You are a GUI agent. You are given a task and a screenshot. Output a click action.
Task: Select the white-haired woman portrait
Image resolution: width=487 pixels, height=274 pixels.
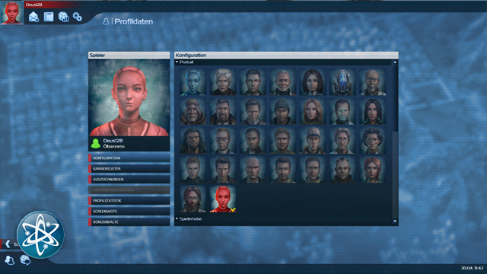coord(223,82)
